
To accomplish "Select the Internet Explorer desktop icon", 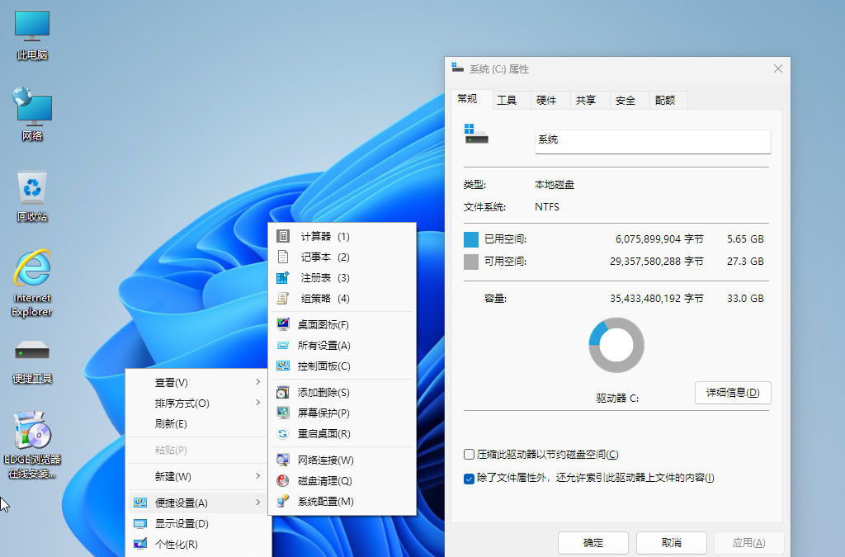I will (32, 283).
